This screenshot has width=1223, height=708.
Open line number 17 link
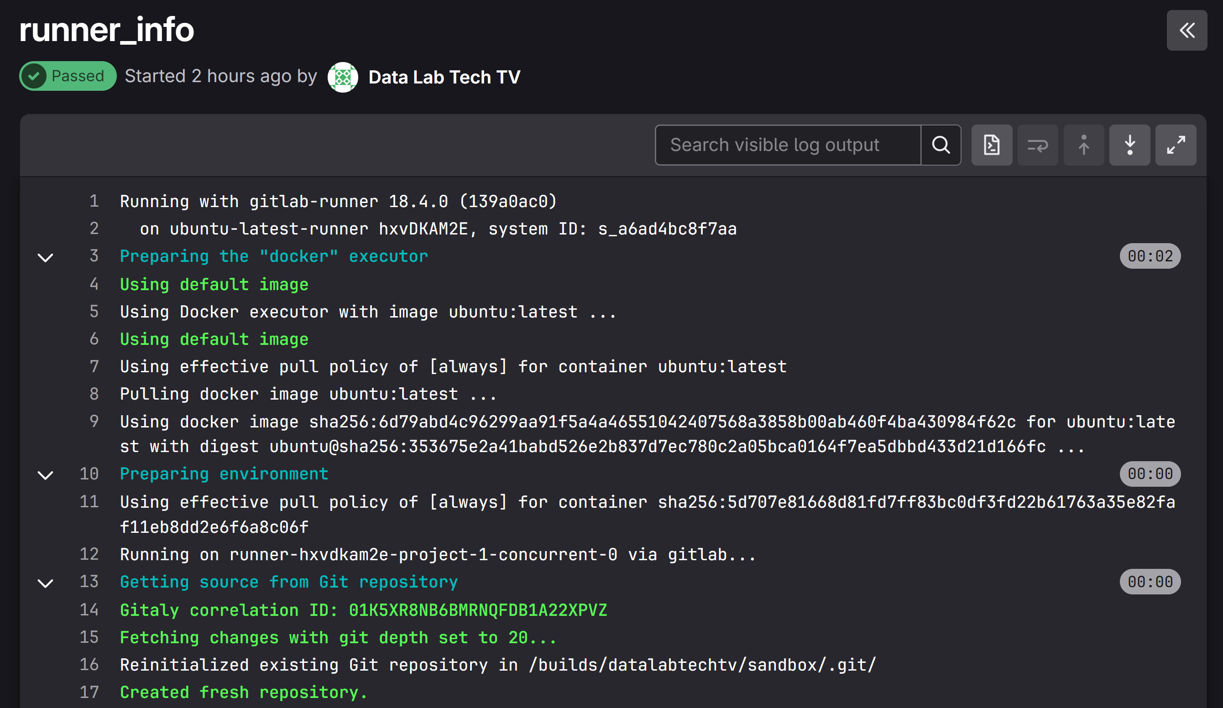89,692
